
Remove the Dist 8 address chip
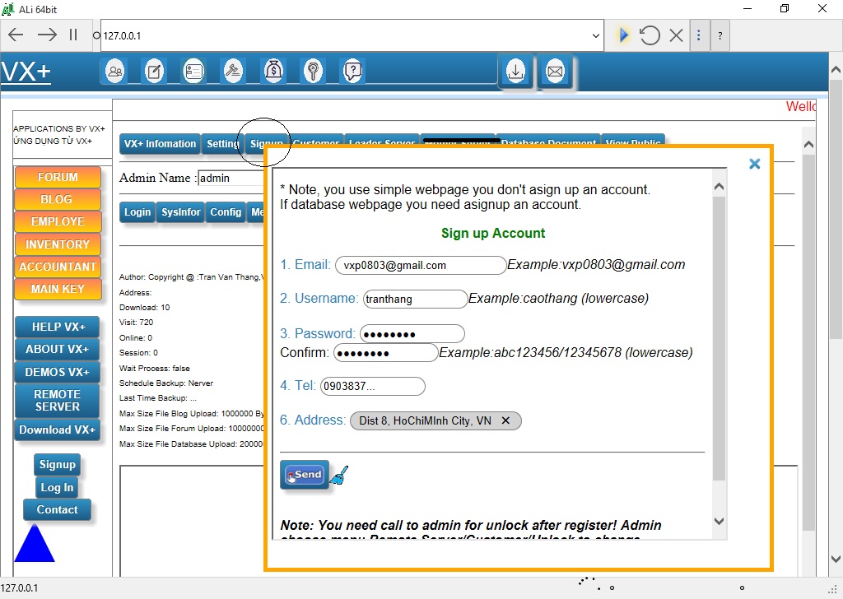pos(505,420)
